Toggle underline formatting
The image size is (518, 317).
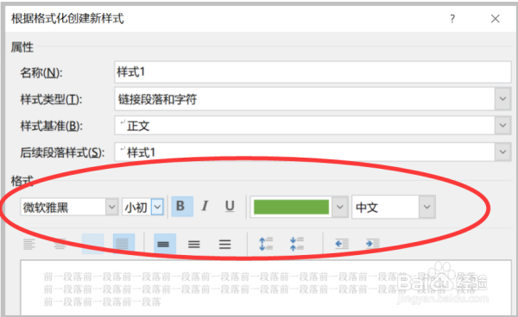click(230, 207)
